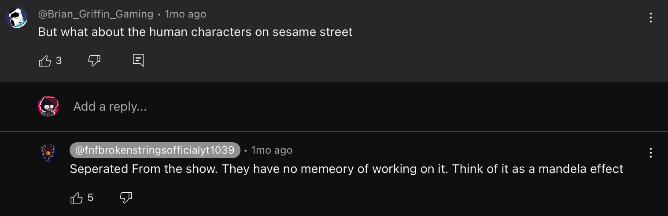Dislike the Brian_Griffin_Gaming comment

tap(94, 61)
